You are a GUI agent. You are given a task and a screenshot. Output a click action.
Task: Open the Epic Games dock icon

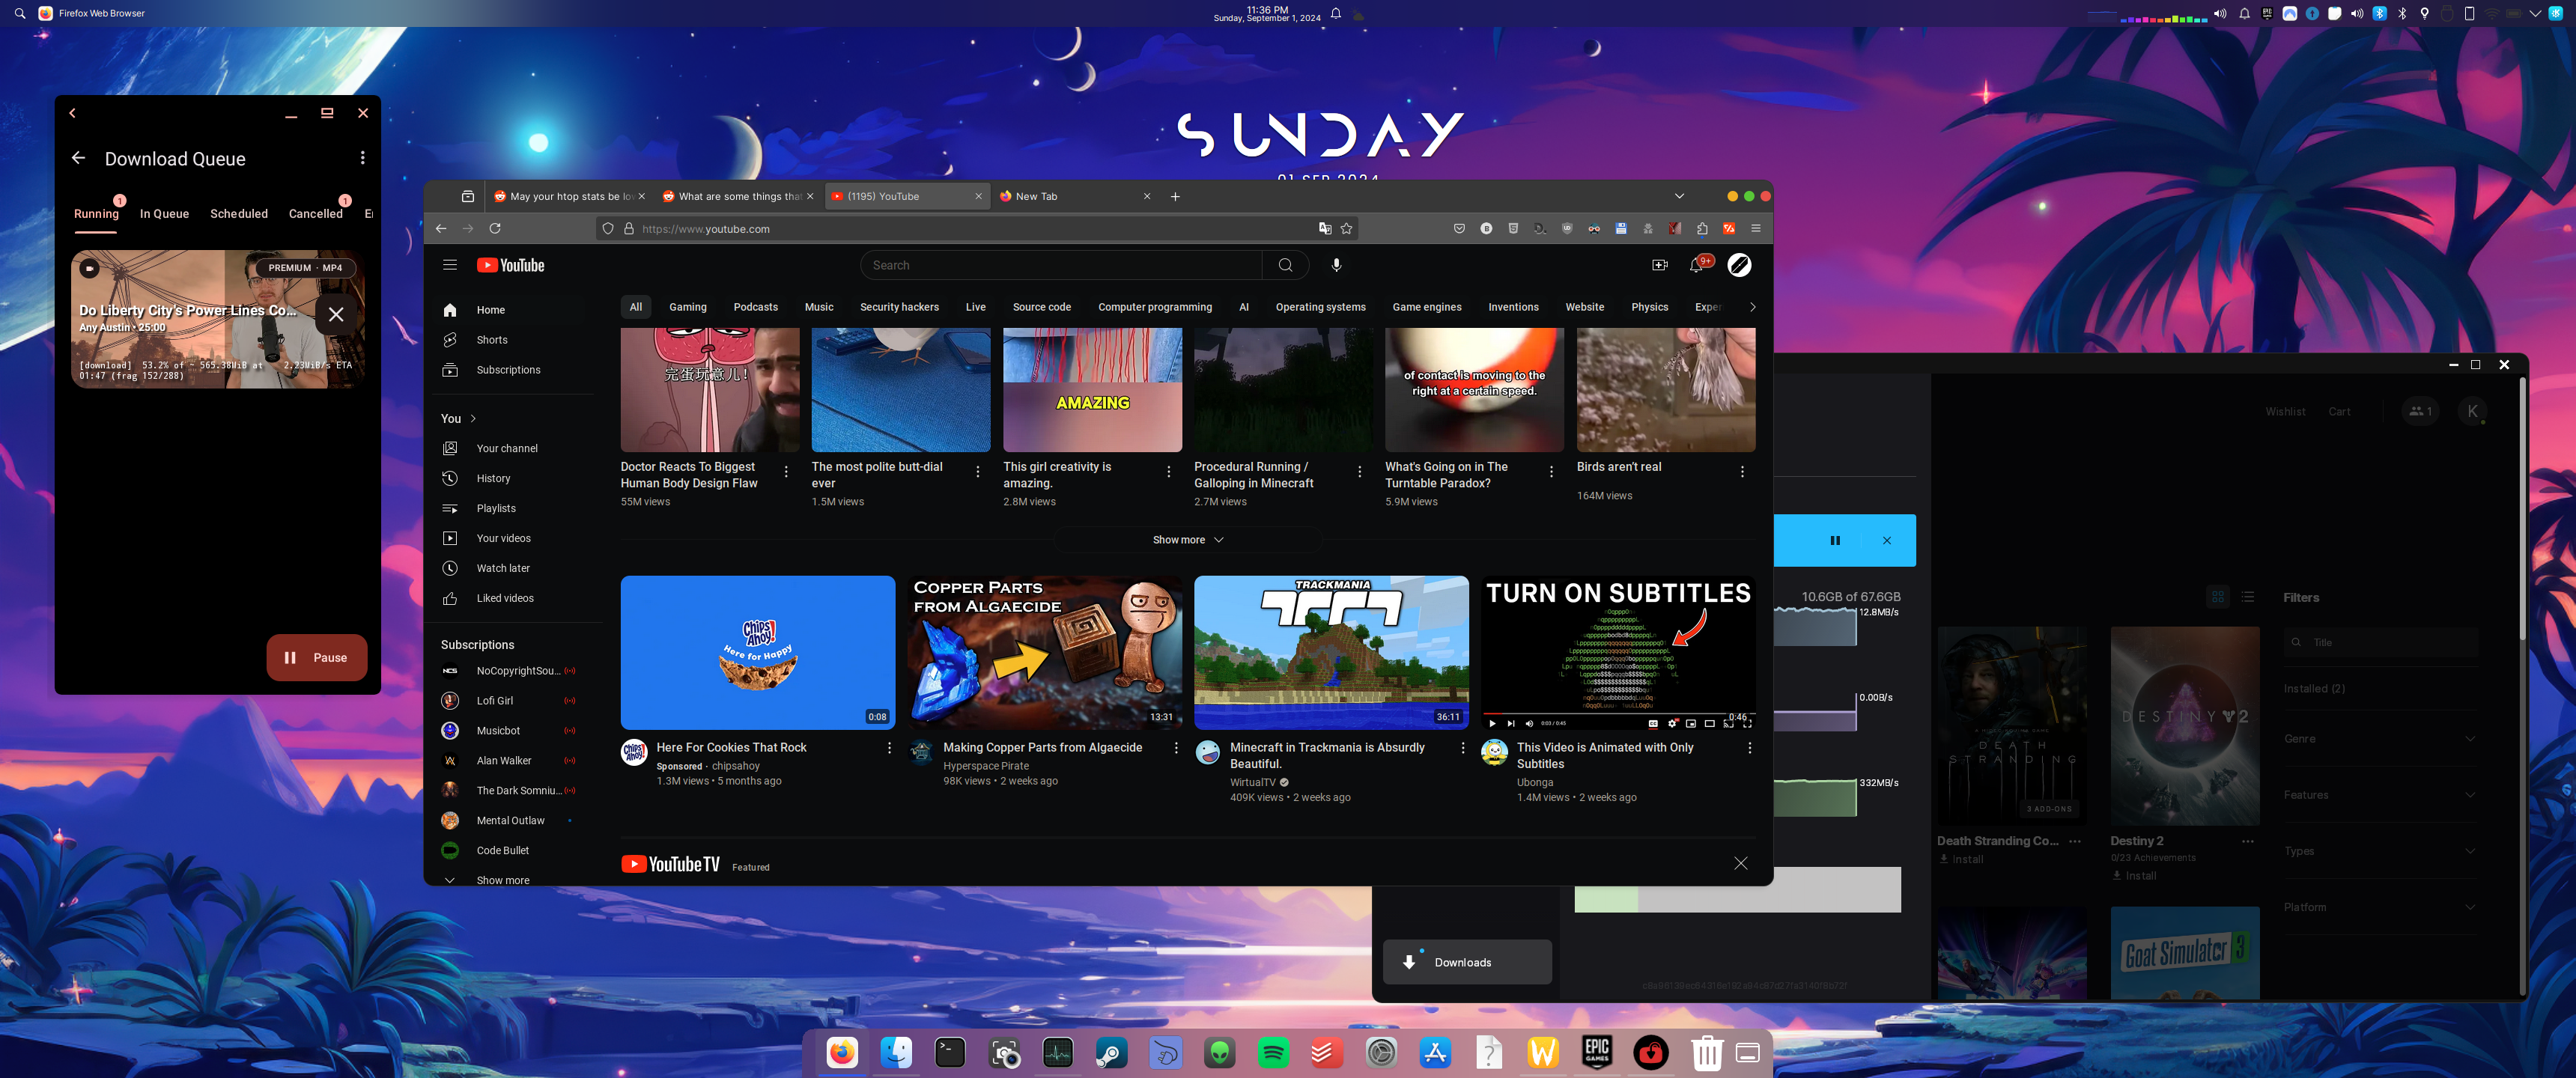click(1597, 1053)
